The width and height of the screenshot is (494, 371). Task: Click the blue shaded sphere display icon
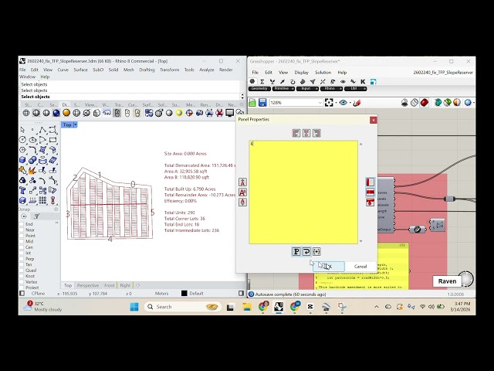click(x=56, y=113)
